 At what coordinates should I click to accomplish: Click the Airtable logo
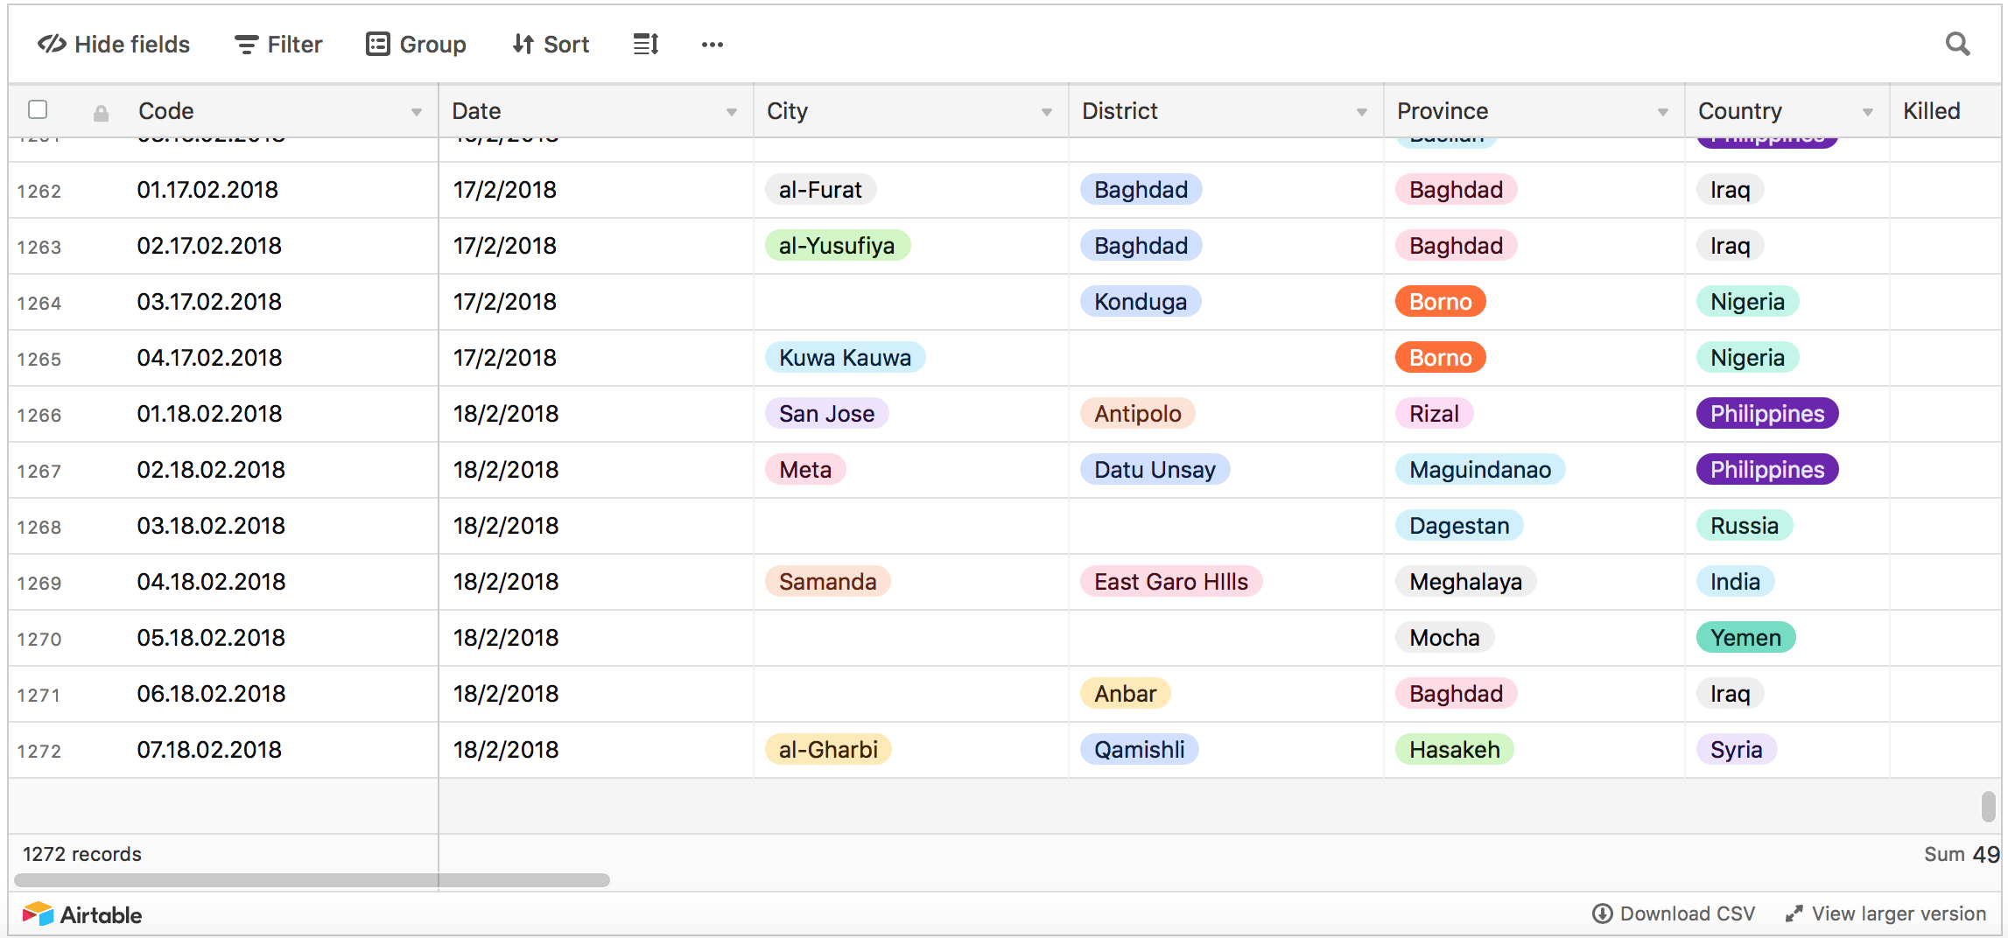pyautogui.click(x=82, y=914)
